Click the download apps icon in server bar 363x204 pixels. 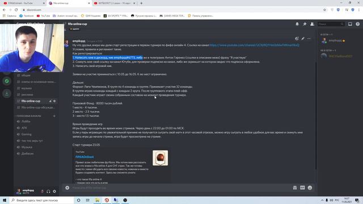[x=7, y=93]
